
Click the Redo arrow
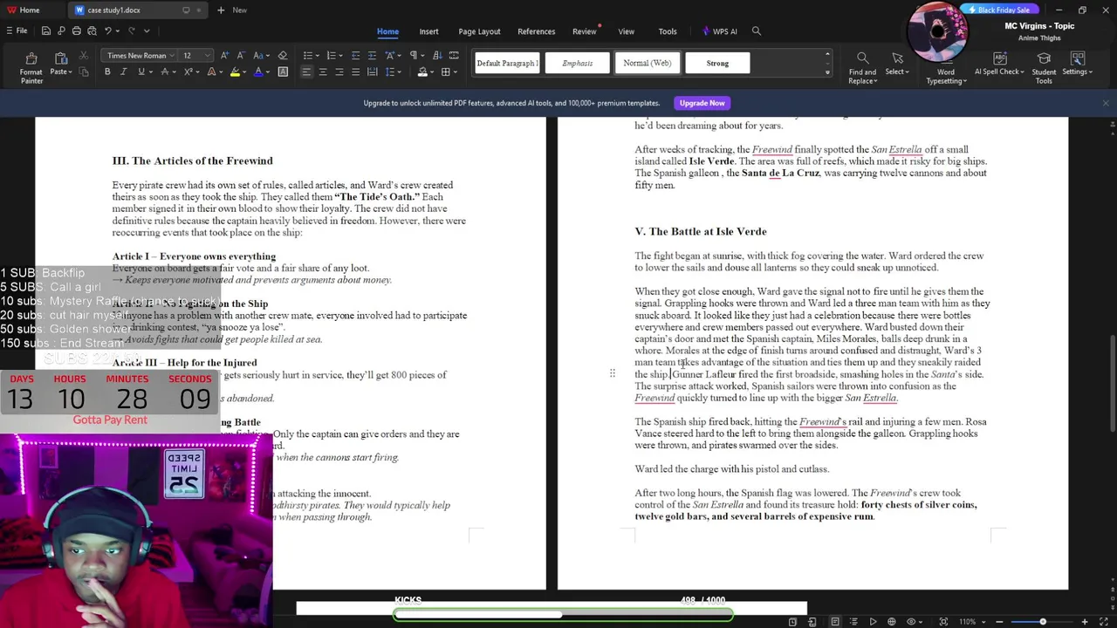[131, 31]
